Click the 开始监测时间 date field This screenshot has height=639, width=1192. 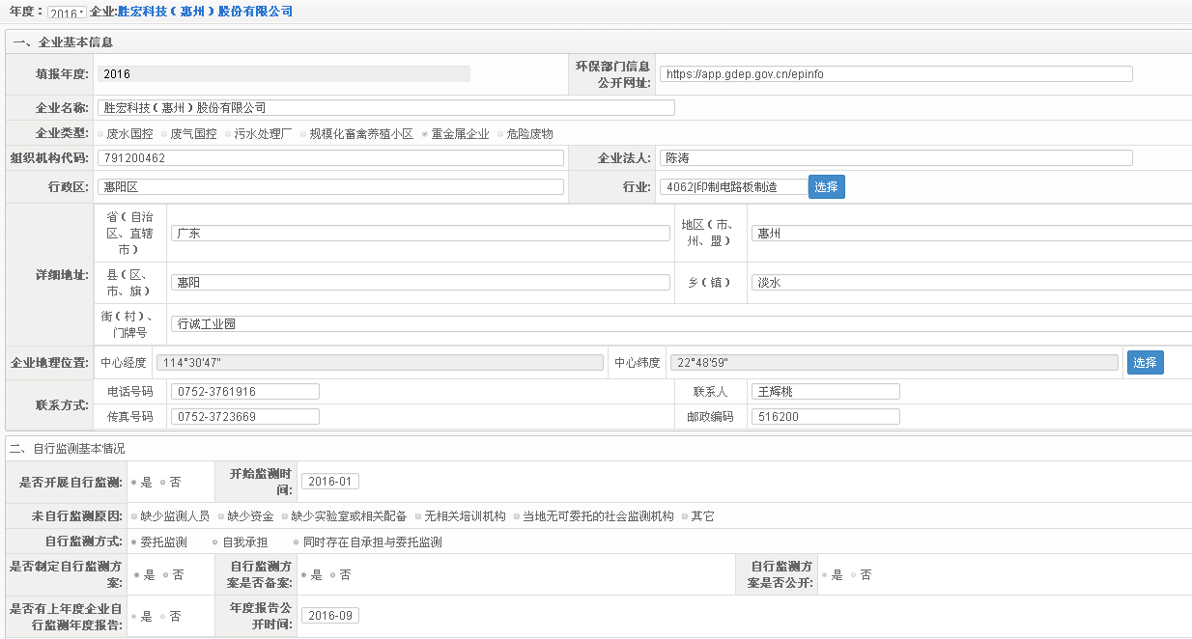pyautogui.click(x=329, y=482)
